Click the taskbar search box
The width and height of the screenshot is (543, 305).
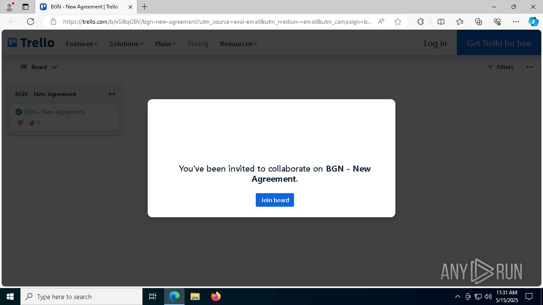click(x=81, y=297)
